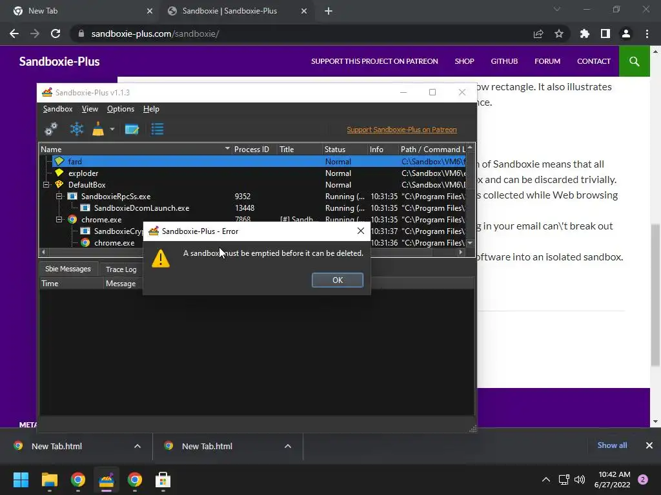Collapse the DefaultBox tree node
The height and width of the screenshot is (495, 661).
[46, 184]
